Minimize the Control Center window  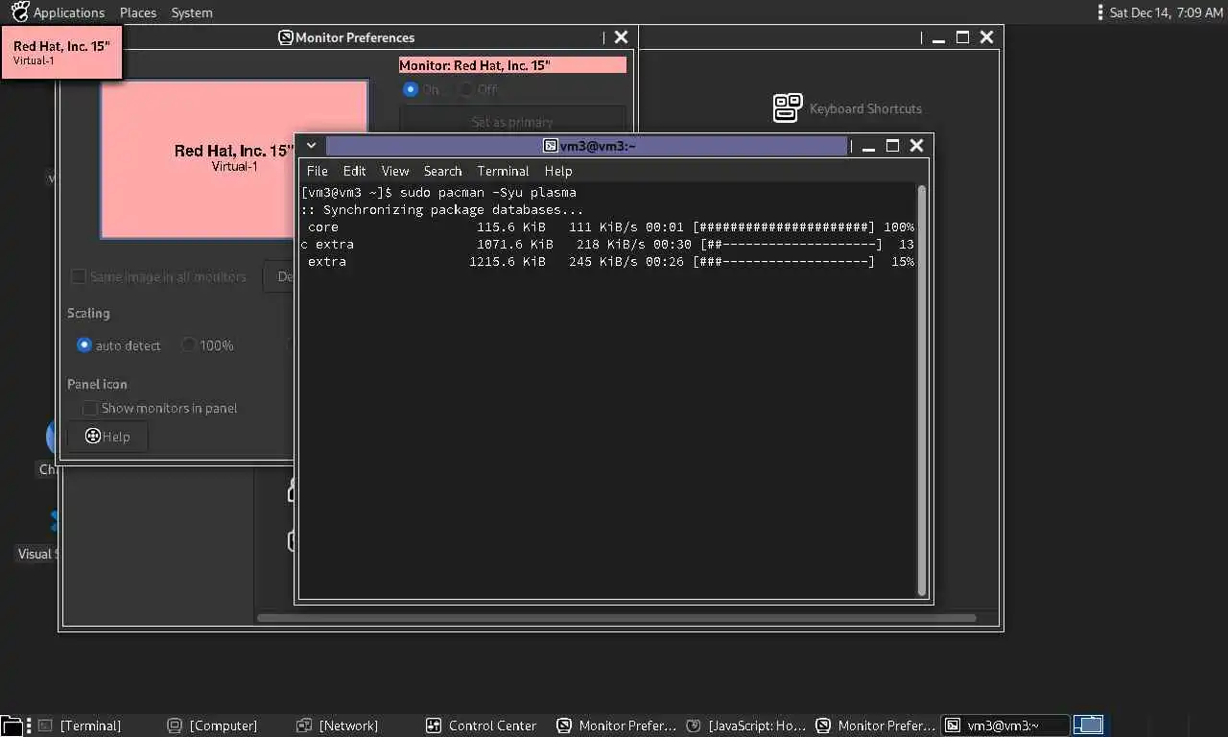click(937, 37)
